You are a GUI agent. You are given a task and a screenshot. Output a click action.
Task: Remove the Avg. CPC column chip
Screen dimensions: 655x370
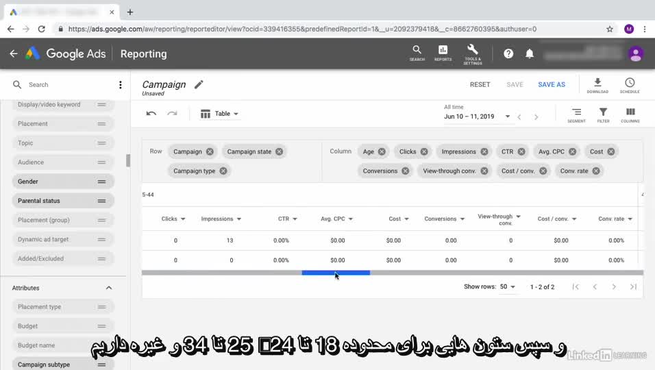tap(571, 151)
